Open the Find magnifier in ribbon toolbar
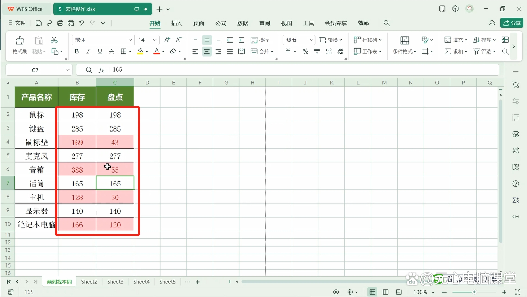 click(x=505, y=51)
